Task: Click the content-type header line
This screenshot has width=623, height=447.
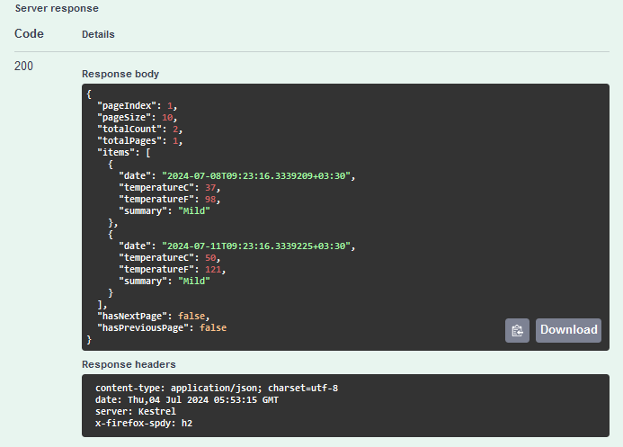Action: tap(217, 389)
